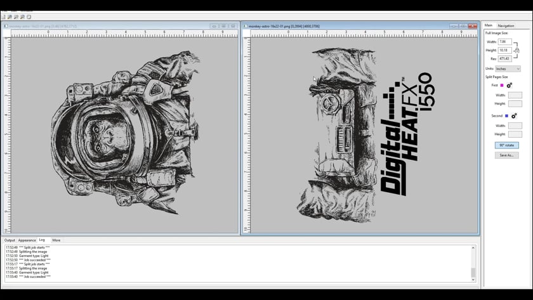This screenshot has width=533, height=300.
Task: Click the 90° rotate button
Action: pos(506,145)
